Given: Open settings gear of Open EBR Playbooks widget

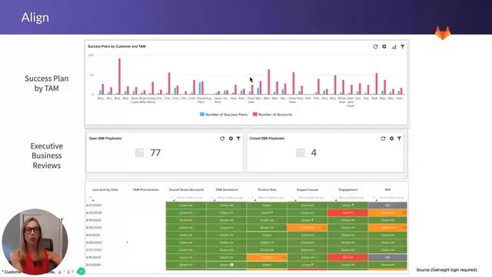Looking at the screenshot, I should click(231, 138).
